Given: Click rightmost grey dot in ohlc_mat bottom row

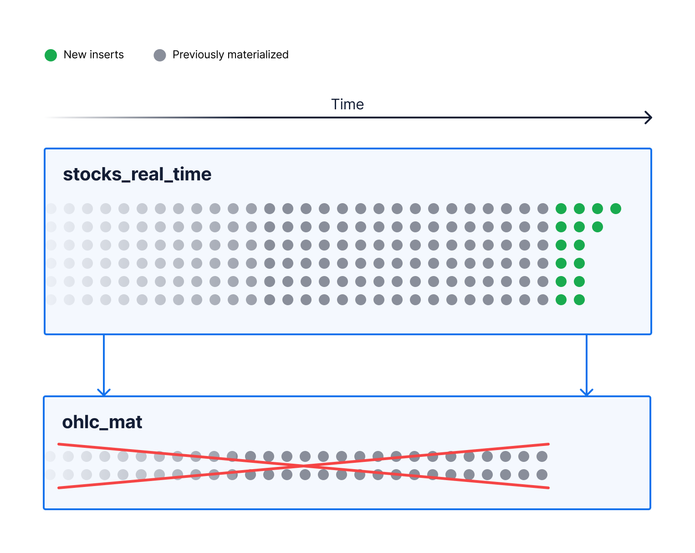Looking at the screenshot, I should click(x=542, y=475).
